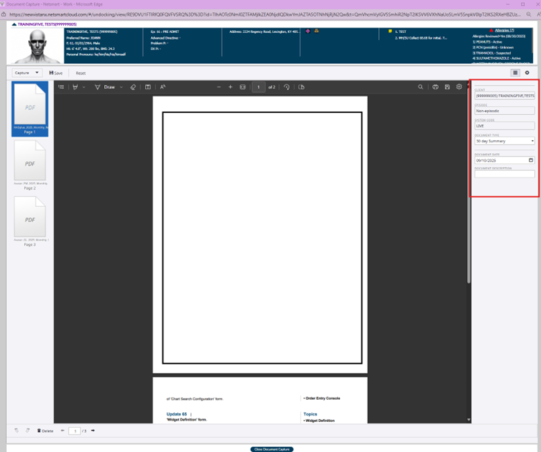The height and width of the screenshot is (452, 541).
Task: Open the Document Type dropdown
Action: pos(504,141)
